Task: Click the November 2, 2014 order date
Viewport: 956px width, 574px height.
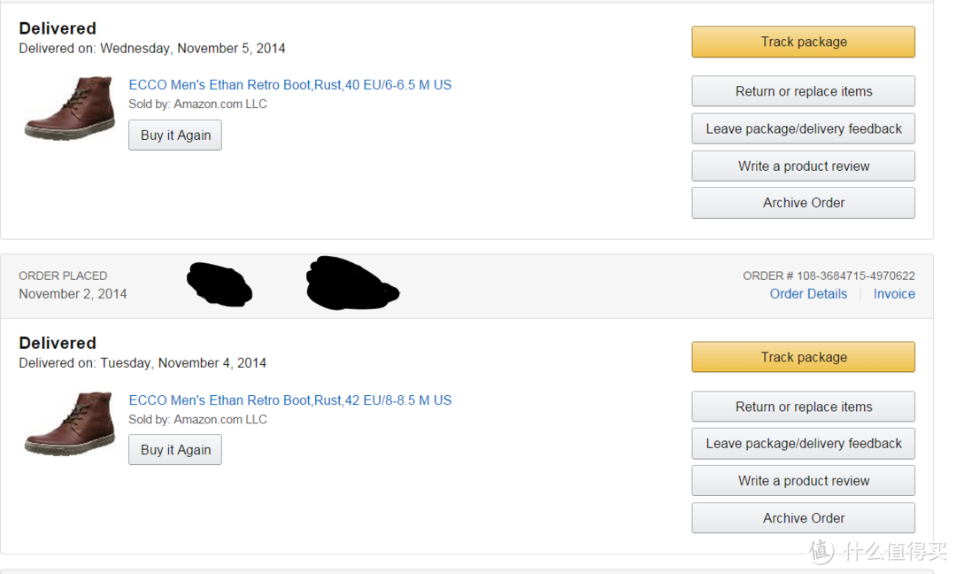Action: (73, 294)
